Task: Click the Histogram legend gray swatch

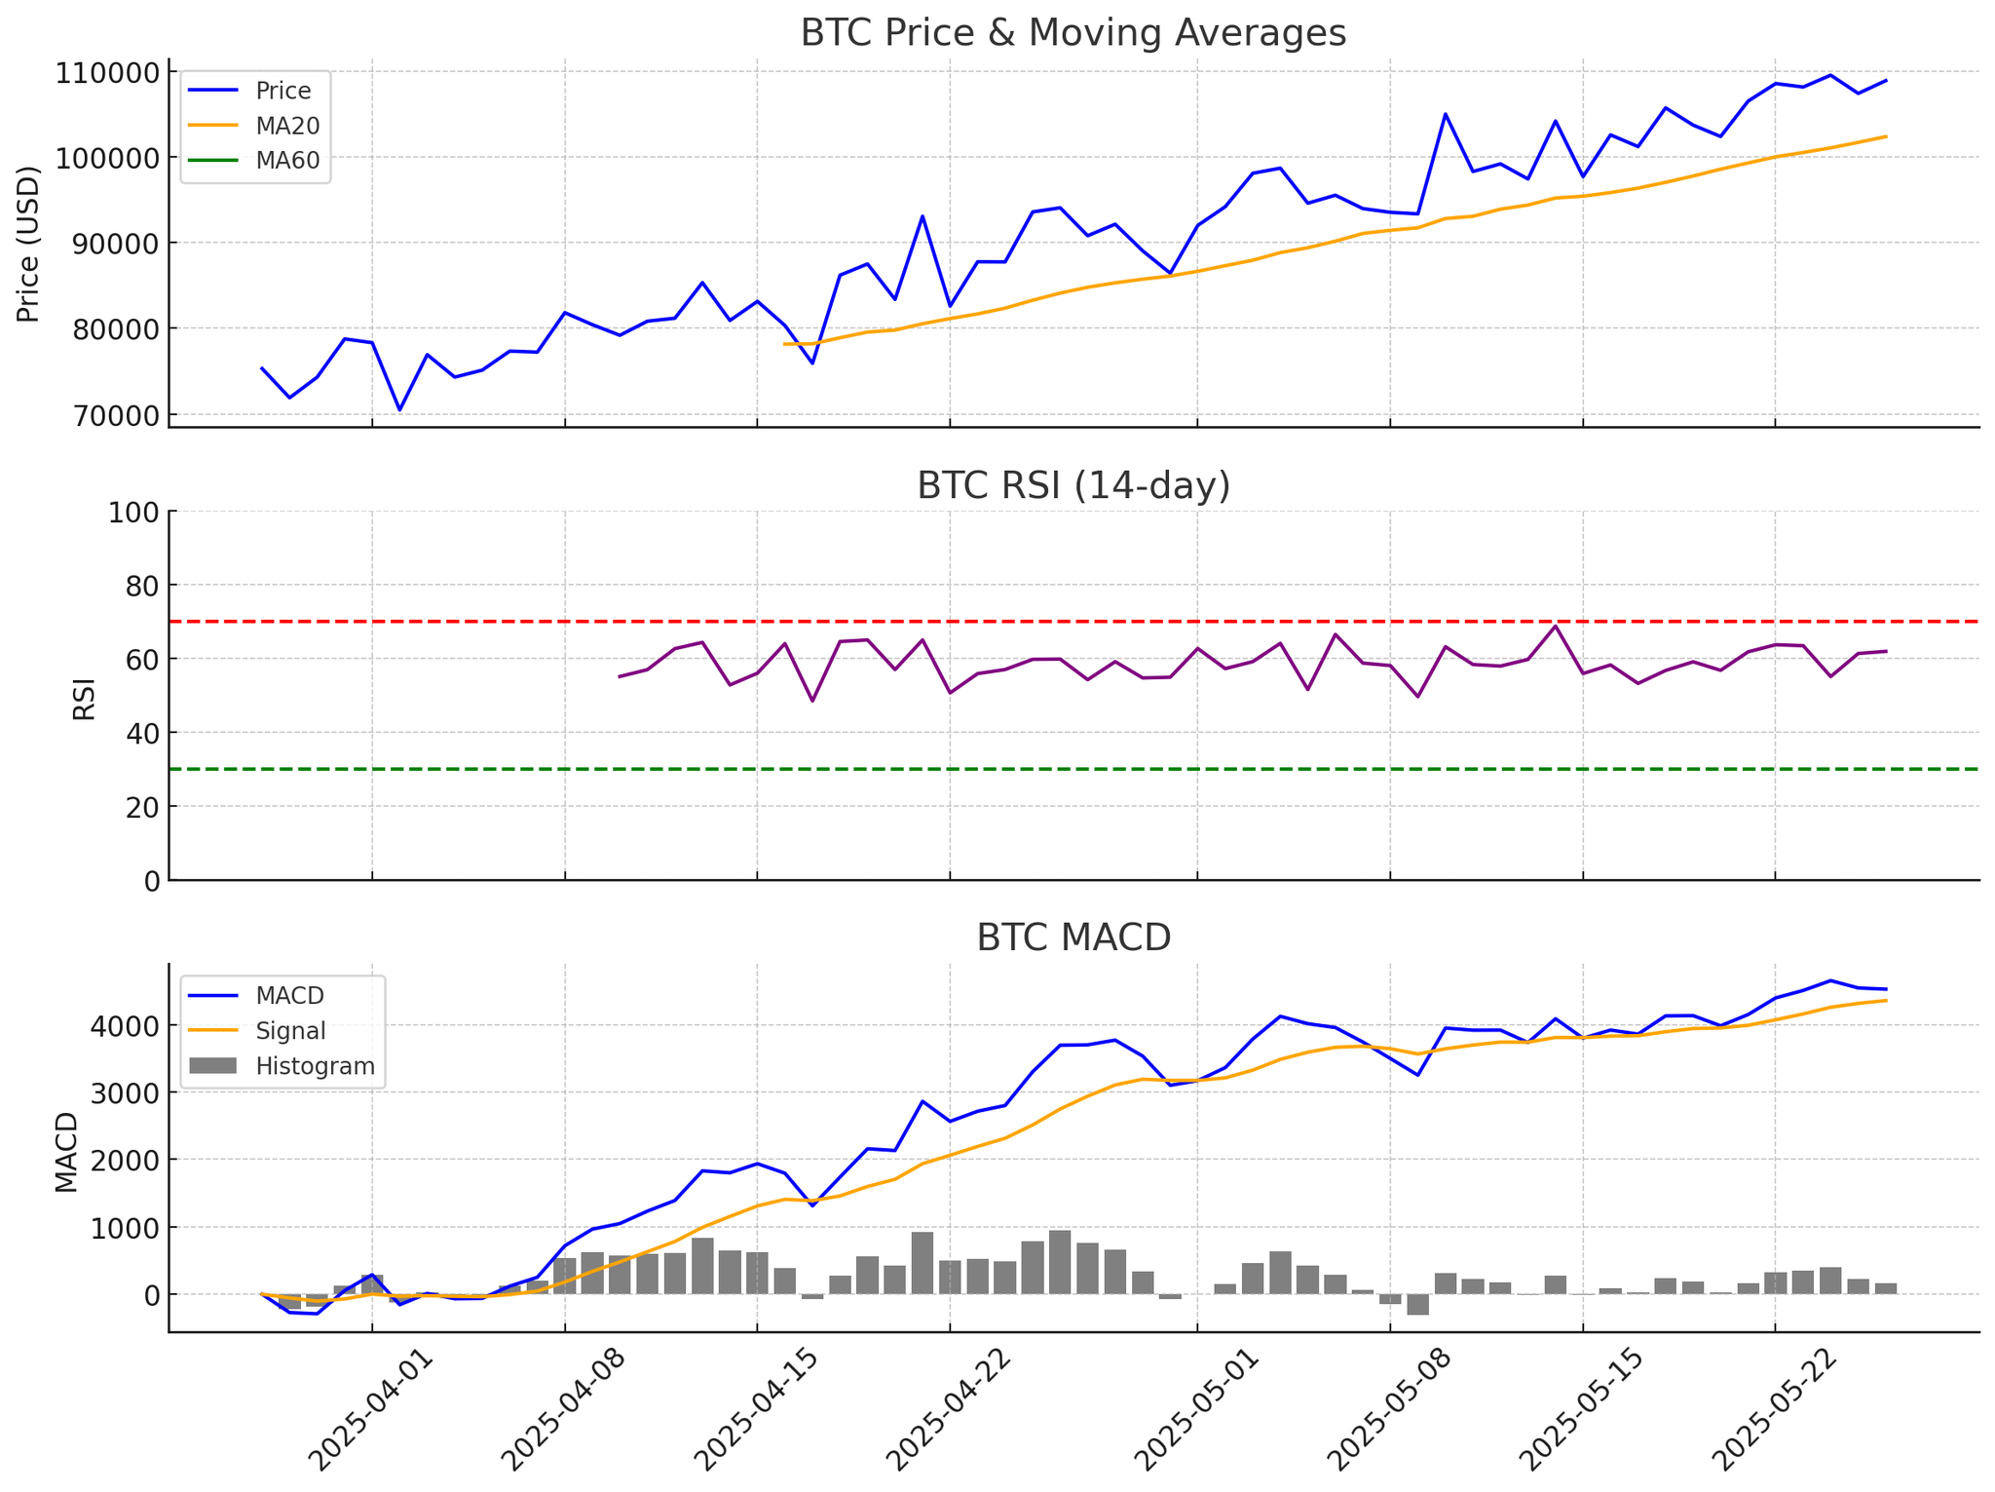Action: click(x=215, y=1066)
